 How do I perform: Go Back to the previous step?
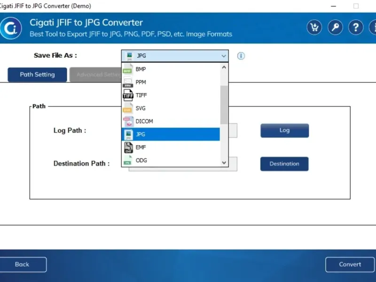tap(22, 265)
